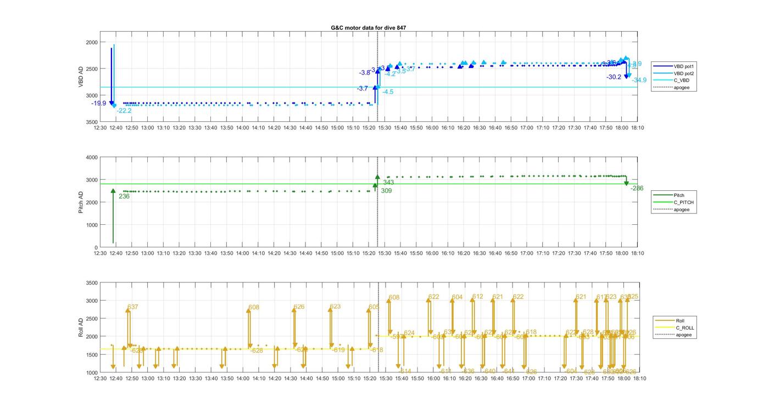The image size is (769, 419).
Task: Click the "-22.2" data label in the VBD chart
Action: (x=124, y=111)
